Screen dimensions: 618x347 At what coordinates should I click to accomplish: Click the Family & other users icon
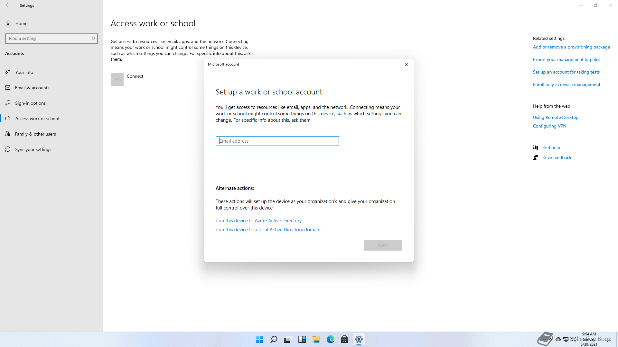click(8, 134)
